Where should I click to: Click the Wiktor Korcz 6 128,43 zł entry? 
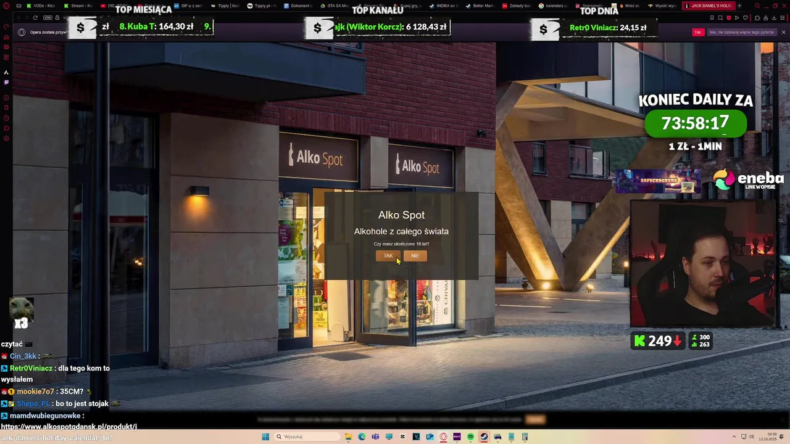tap(390, 27)
